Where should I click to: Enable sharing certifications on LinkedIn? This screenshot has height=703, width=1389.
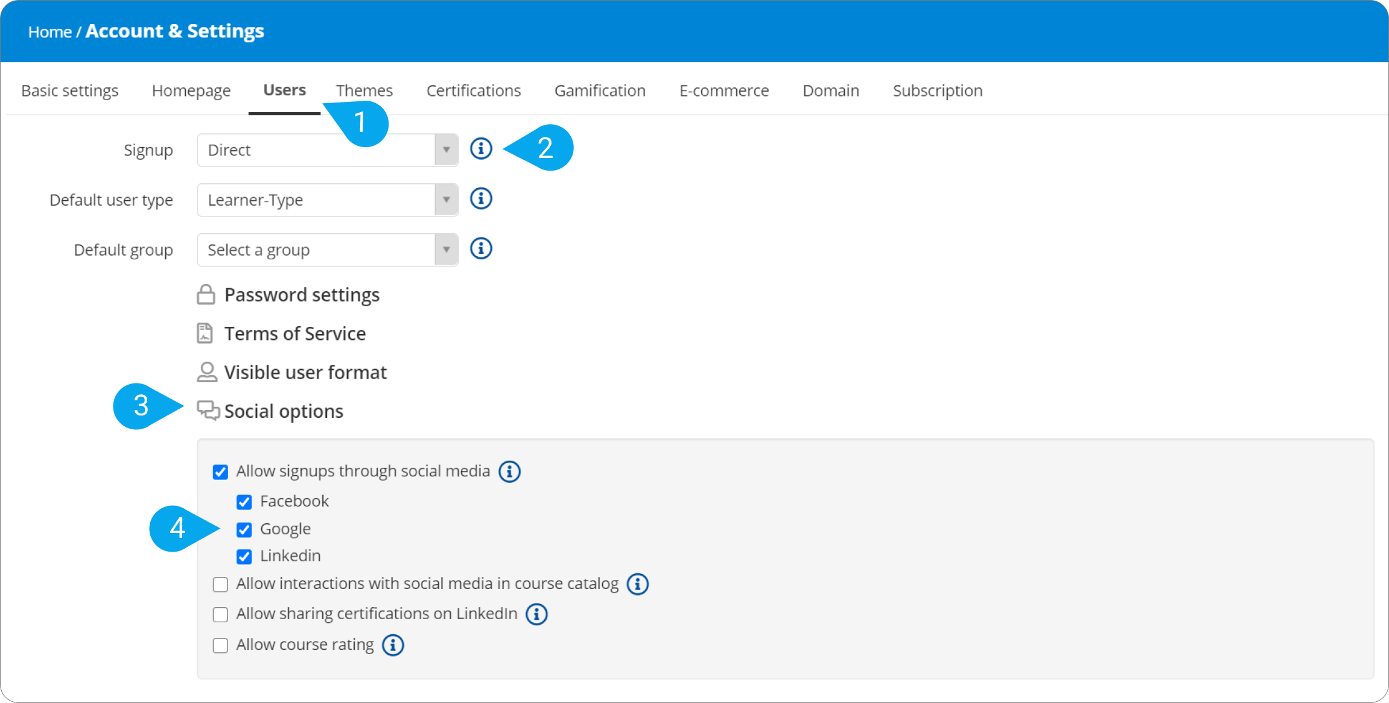pyautogui.click(x=220, y=615)
